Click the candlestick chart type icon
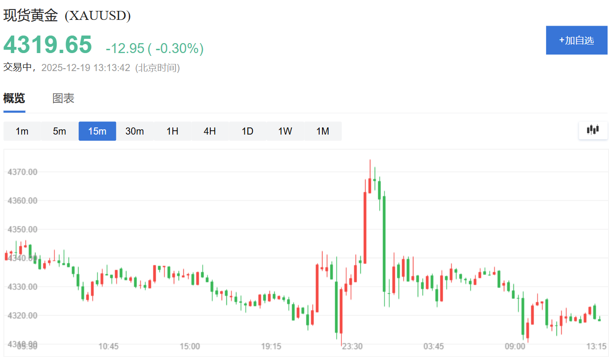This screenshot has width=609, height=361. click(593, 130)
